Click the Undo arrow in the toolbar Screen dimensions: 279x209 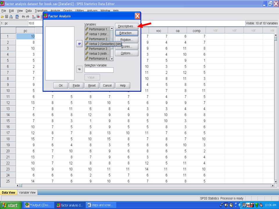pyautogui.click(x=24, y=17)
